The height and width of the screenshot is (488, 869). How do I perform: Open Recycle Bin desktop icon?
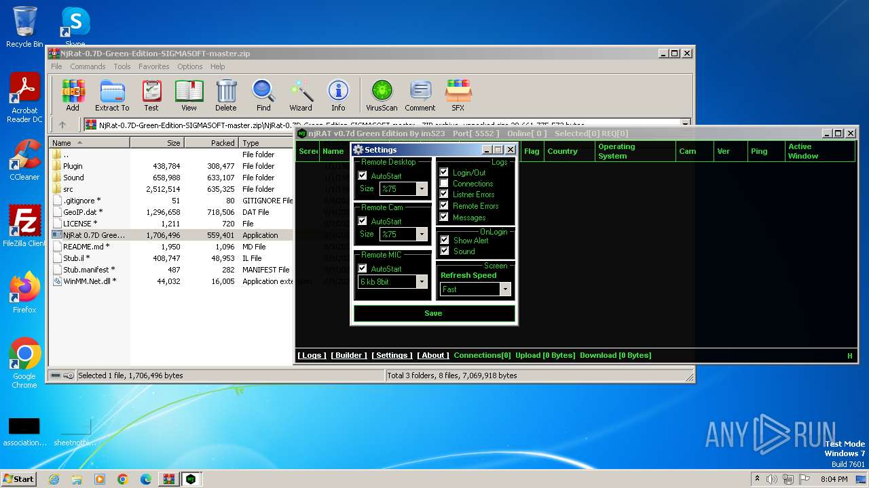coord(24,27)
